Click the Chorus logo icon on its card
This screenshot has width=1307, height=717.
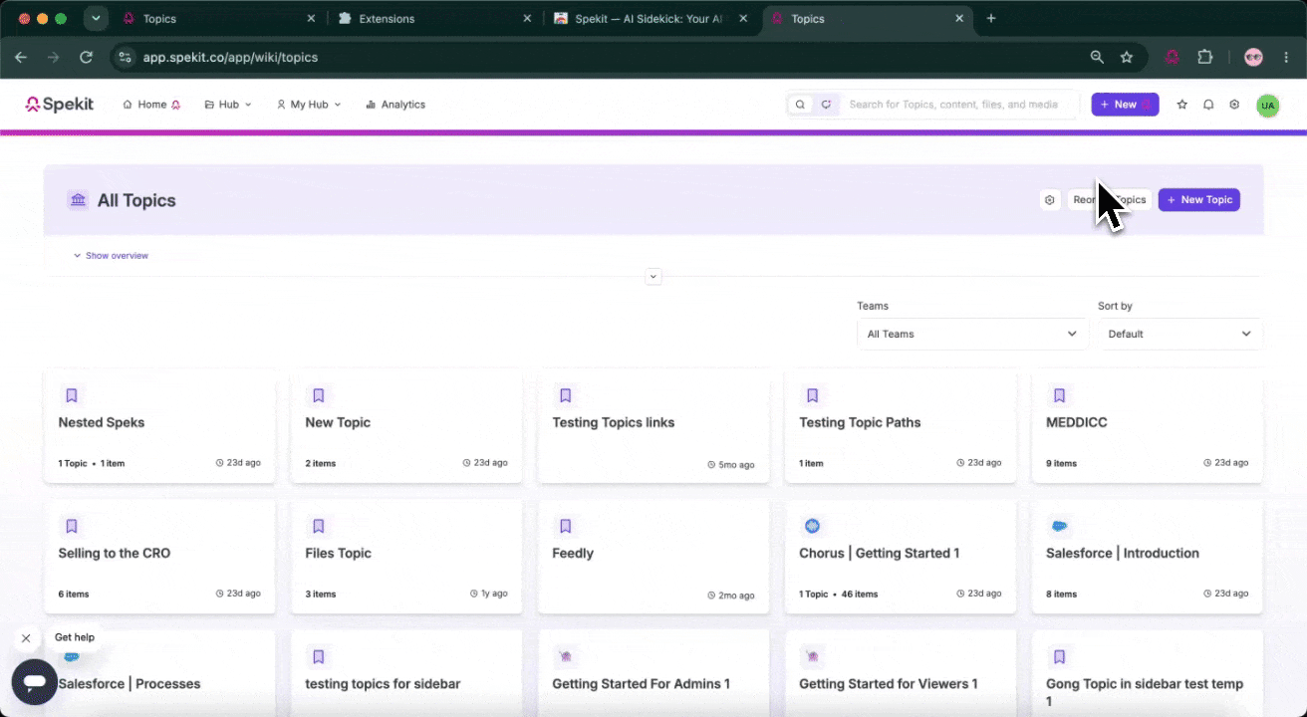coord(812,526)
